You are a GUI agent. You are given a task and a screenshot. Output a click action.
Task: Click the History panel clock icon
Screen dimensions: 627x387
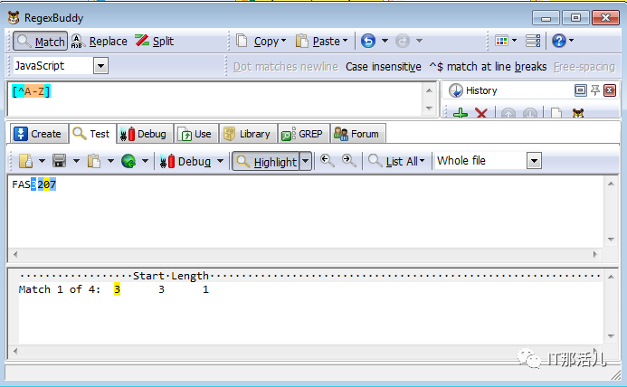point(455,90)
